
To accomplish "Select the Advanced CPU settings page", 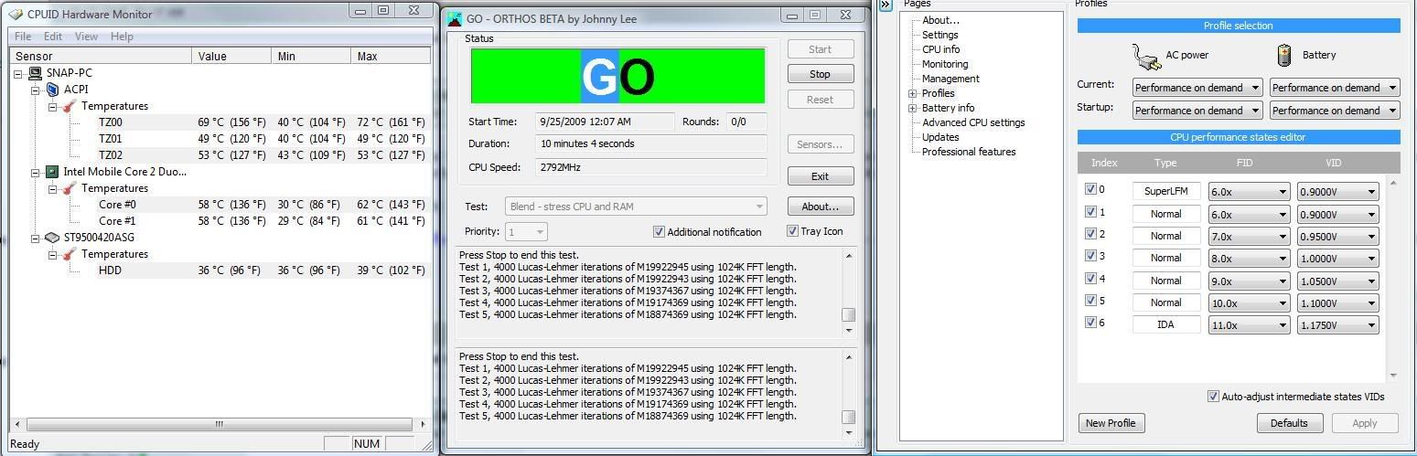I will tap(973, 122).
